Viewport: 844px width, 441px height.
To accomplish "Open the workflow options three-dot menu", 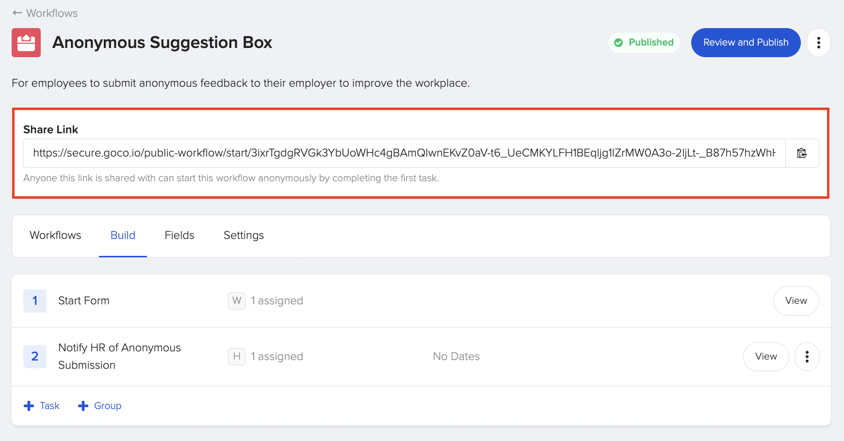I will (818, 43).
